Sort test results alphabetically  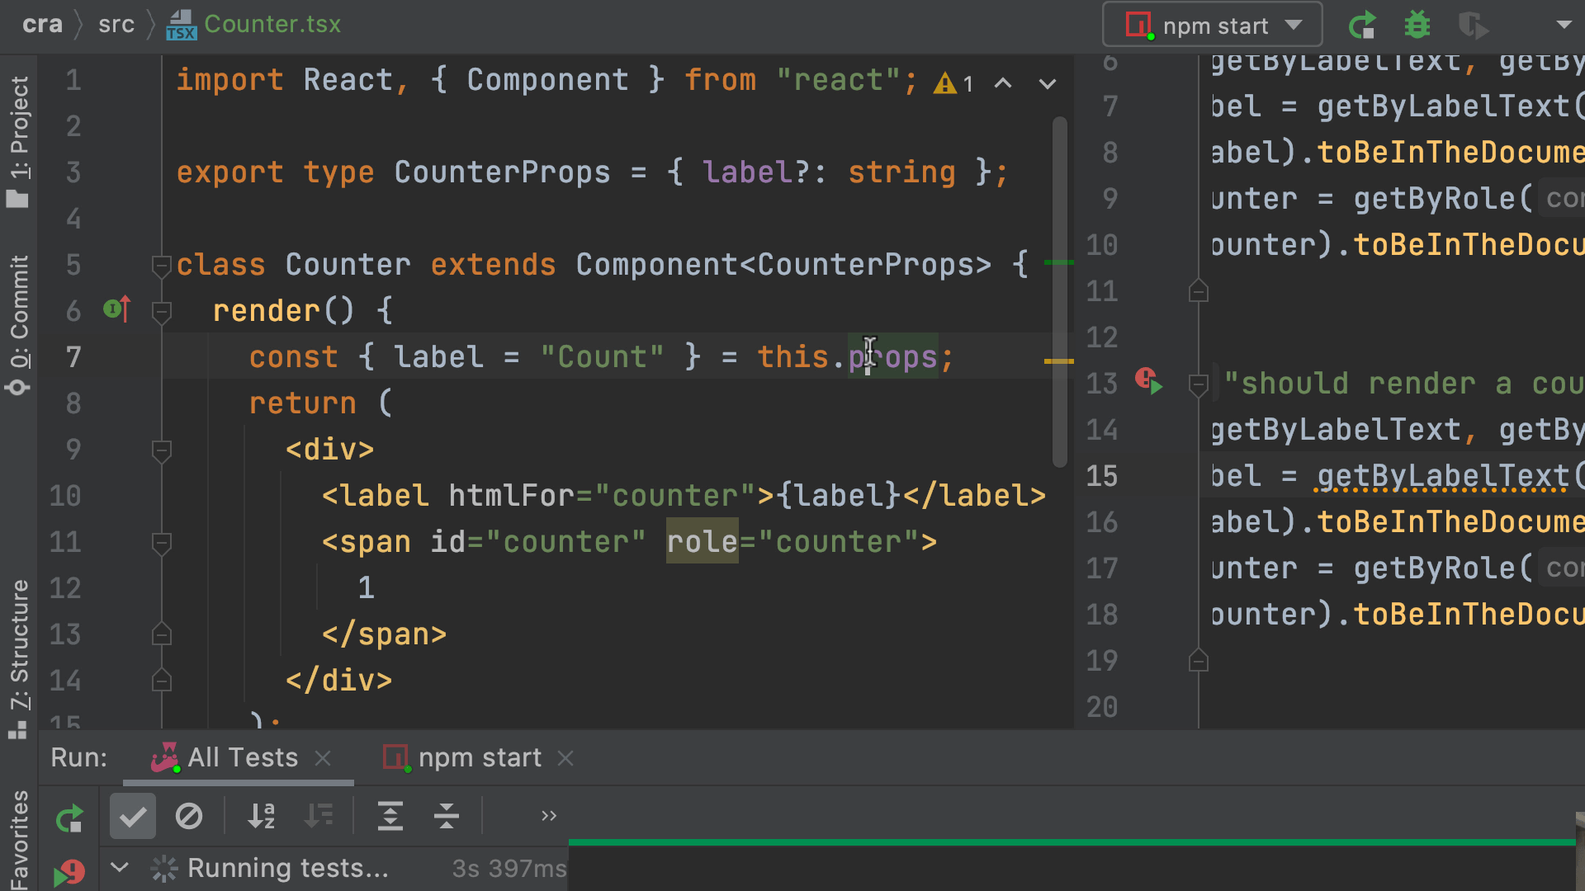(x=262, y=817)
